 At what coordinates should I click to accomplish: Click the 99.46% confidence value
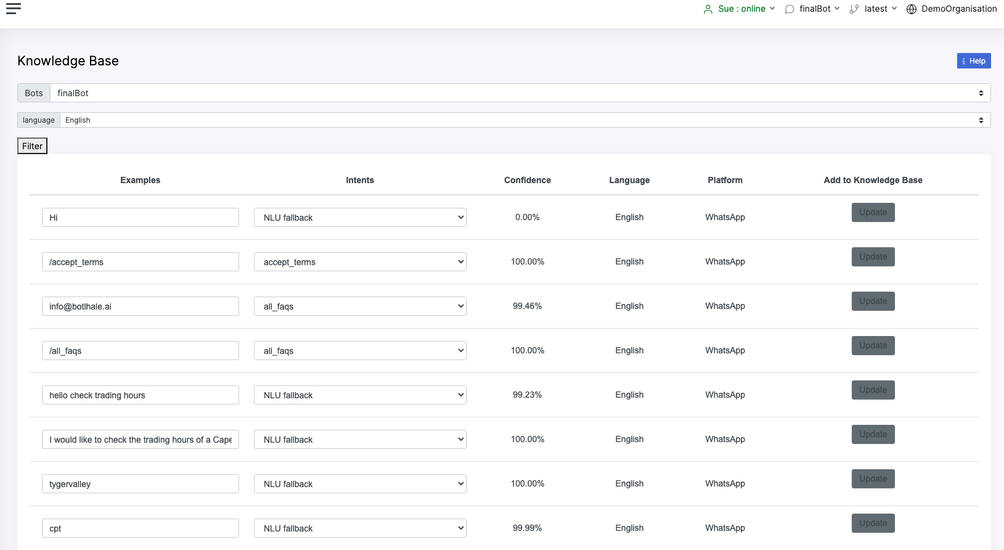click(528, 306)
